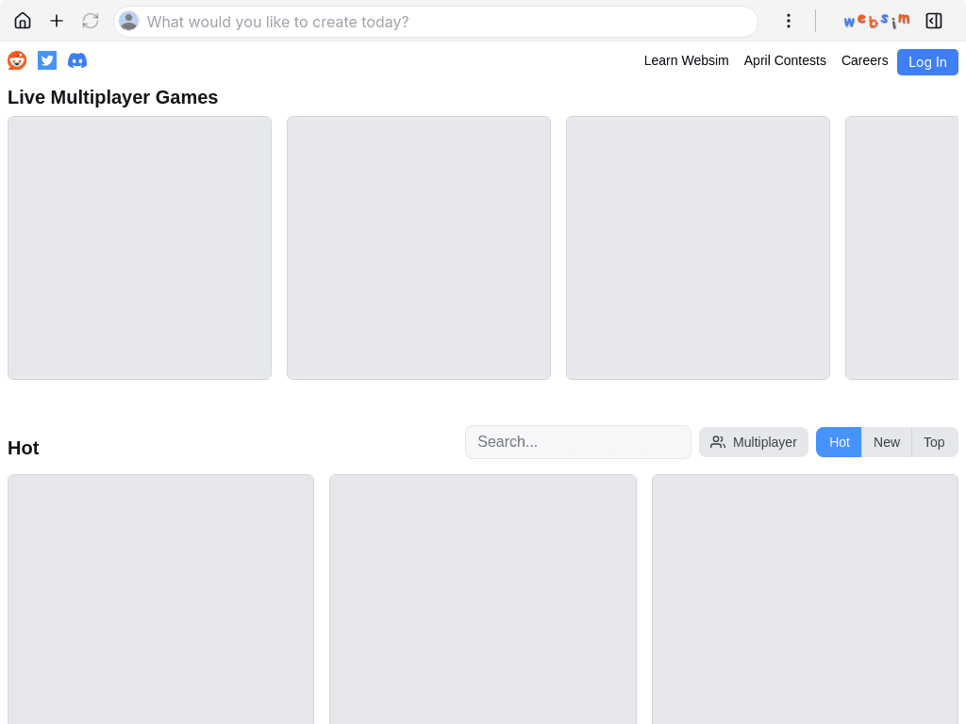Select the Hot sorting tab
Image resolution: width=966 pixels, height=724 pixels.
pos(839,442)
